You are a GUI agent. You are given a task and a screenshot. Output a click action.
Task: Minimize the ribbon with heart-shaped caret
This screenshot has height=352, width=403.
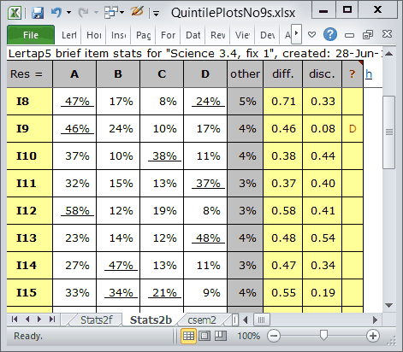tap(312, 35)
